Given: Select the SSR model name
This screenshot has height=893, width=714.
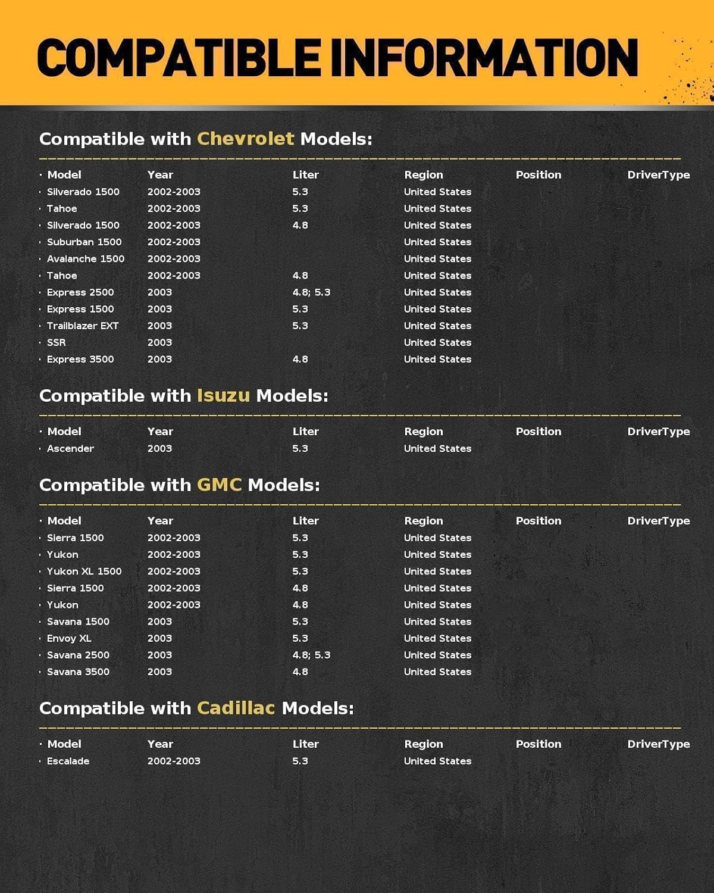Looking at the screenshot, I should point(57,342).
